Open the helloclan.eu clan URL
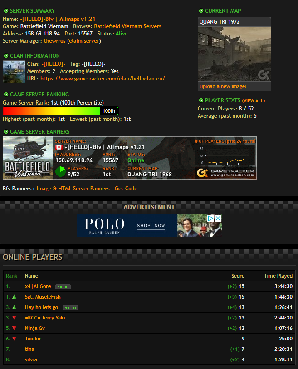 103,79
